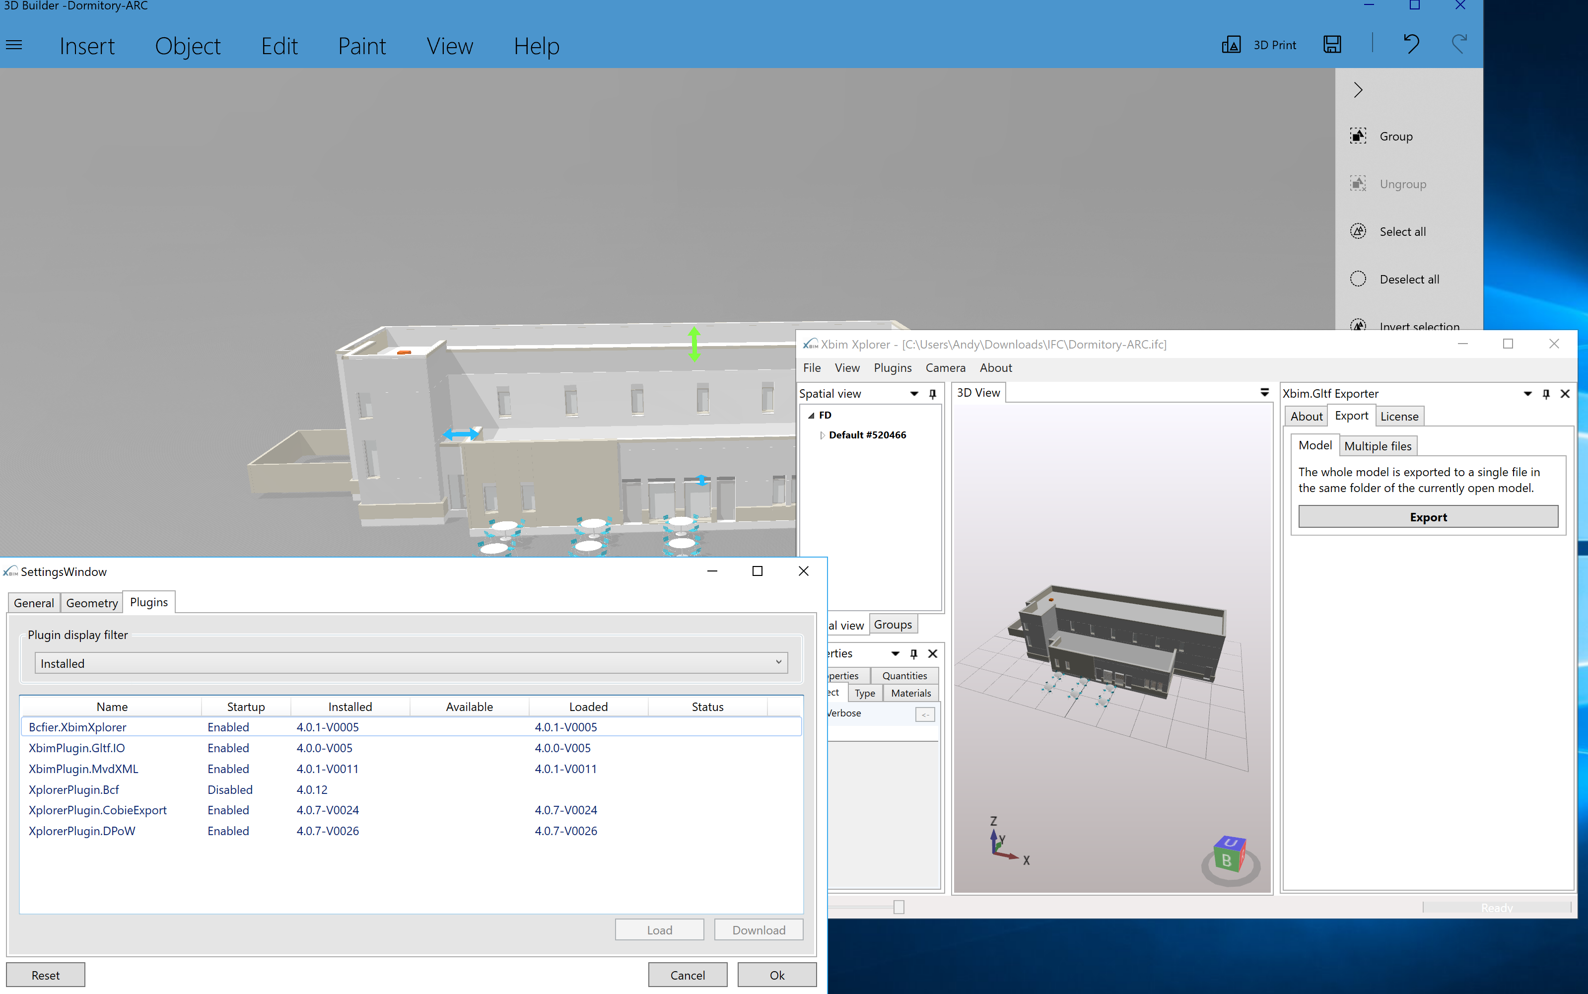Screen dimensions: 1588x994
Task: Click the Save icon in 3D Builder toolbar
Action: (x=1332, y=44)
